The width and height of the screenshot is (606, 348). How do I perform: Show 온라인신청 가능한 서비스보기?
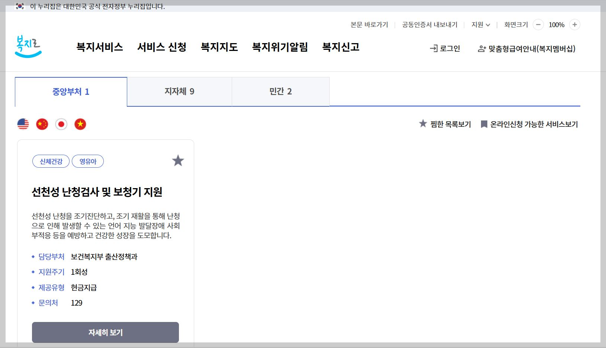pyautogui.click(x=529, y=124)
